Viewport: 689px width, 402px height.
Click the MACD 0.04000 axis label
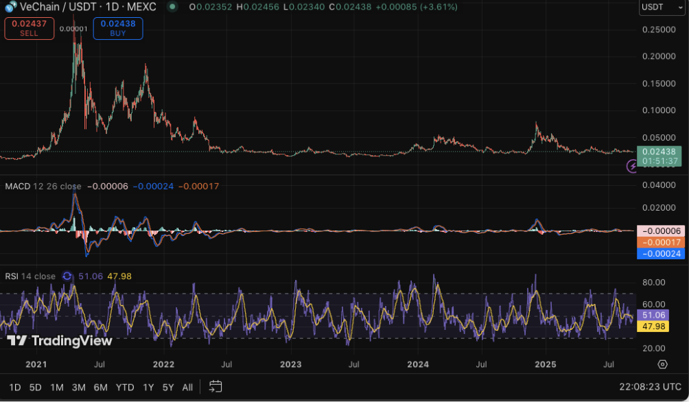tap(659, 185)
